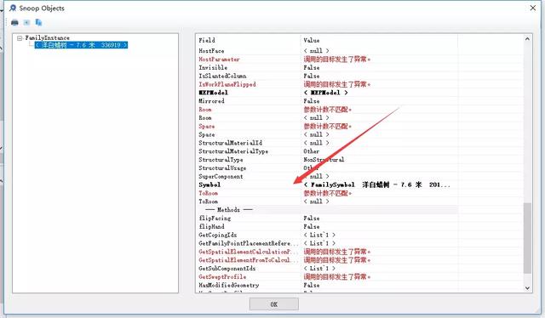Screen dimensions: 545x318
Task: Collapse the FamilyInstance tree node
Action: 20,38
